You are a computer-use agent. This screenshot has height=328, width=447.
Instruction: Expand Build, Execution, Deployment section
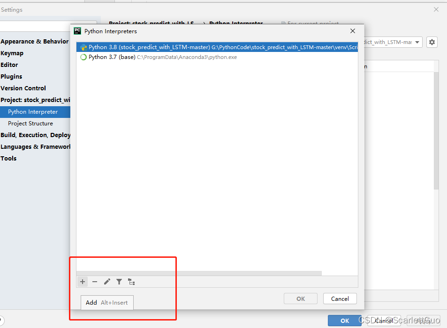(35, 135)
